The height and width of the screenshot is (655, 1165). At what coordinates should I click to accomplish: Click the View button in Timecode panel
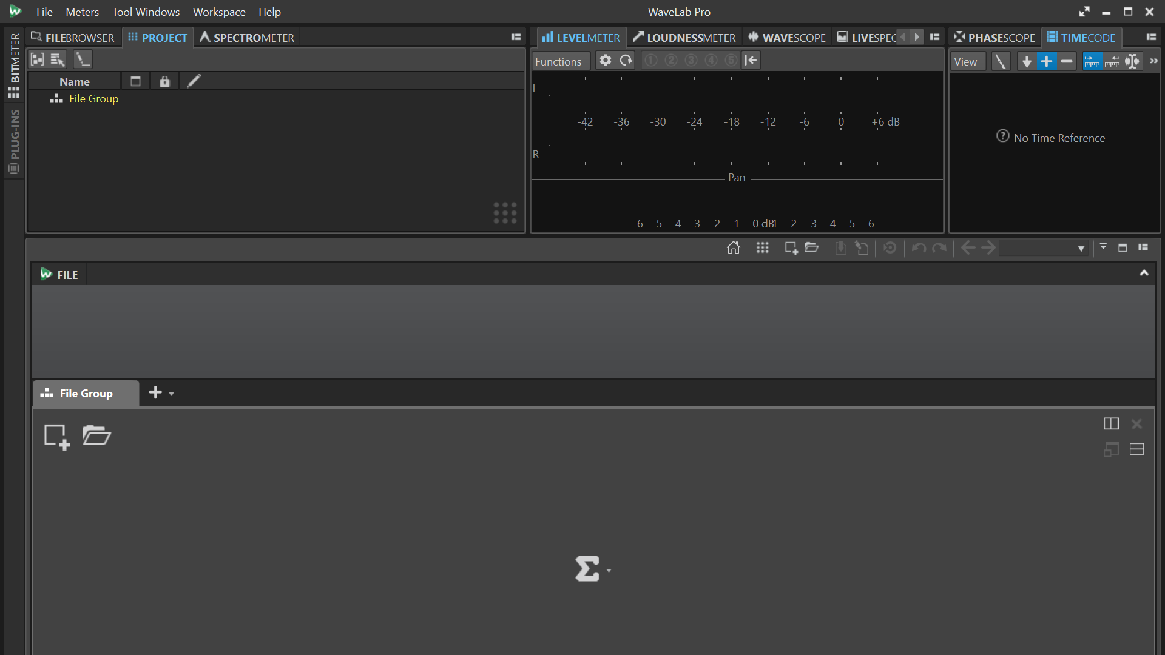pyautogui.click(x=965, y=61)
